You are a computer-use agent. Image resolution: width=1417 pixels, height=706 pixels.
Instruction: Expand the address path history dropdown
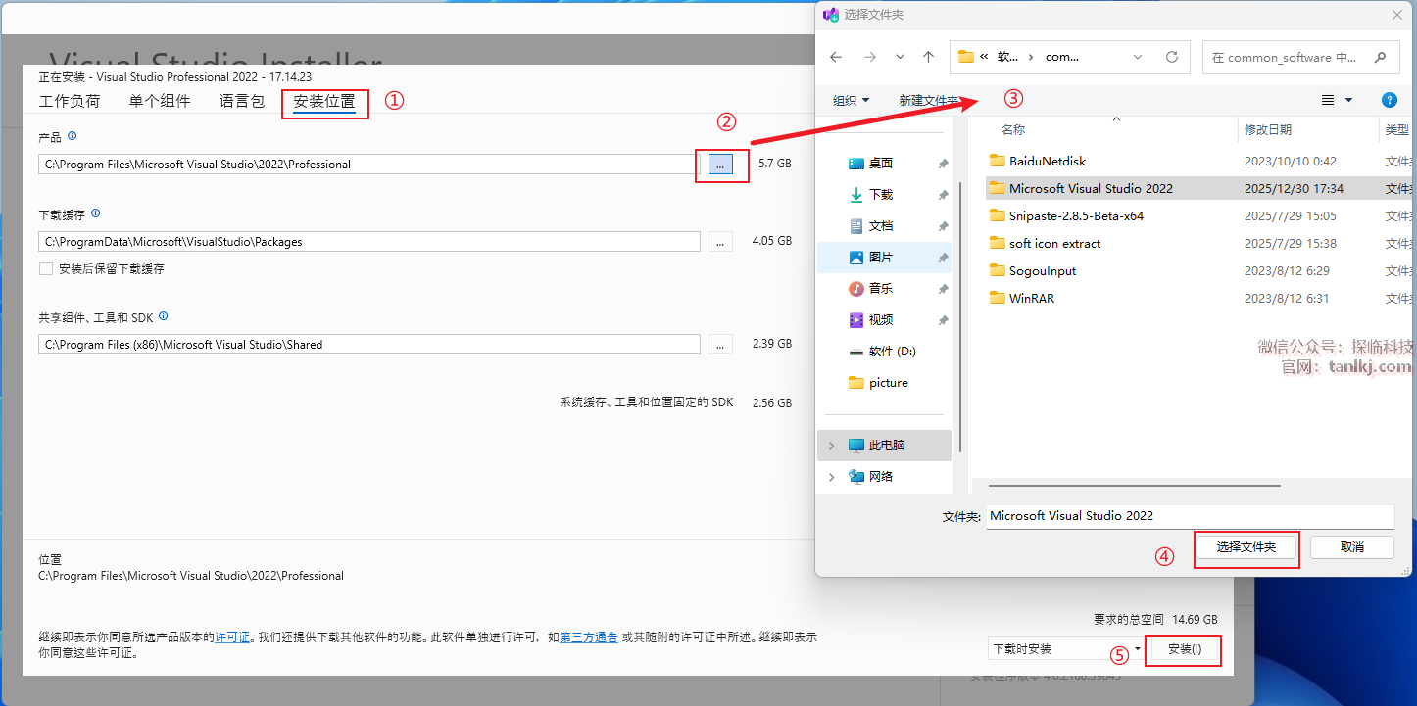[1138, 57]
